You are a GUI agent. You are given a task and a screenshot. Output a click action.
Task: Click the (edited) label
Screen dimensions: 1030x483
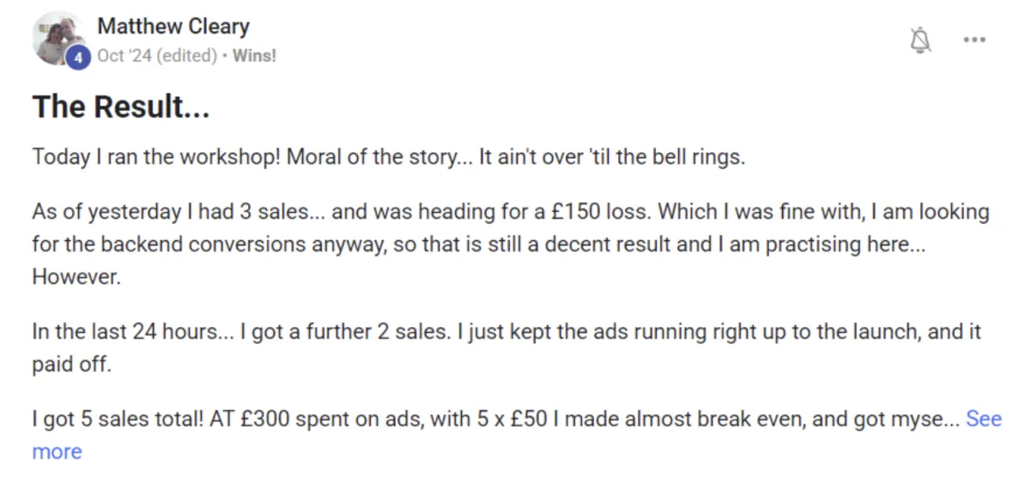tap(186, 56)
